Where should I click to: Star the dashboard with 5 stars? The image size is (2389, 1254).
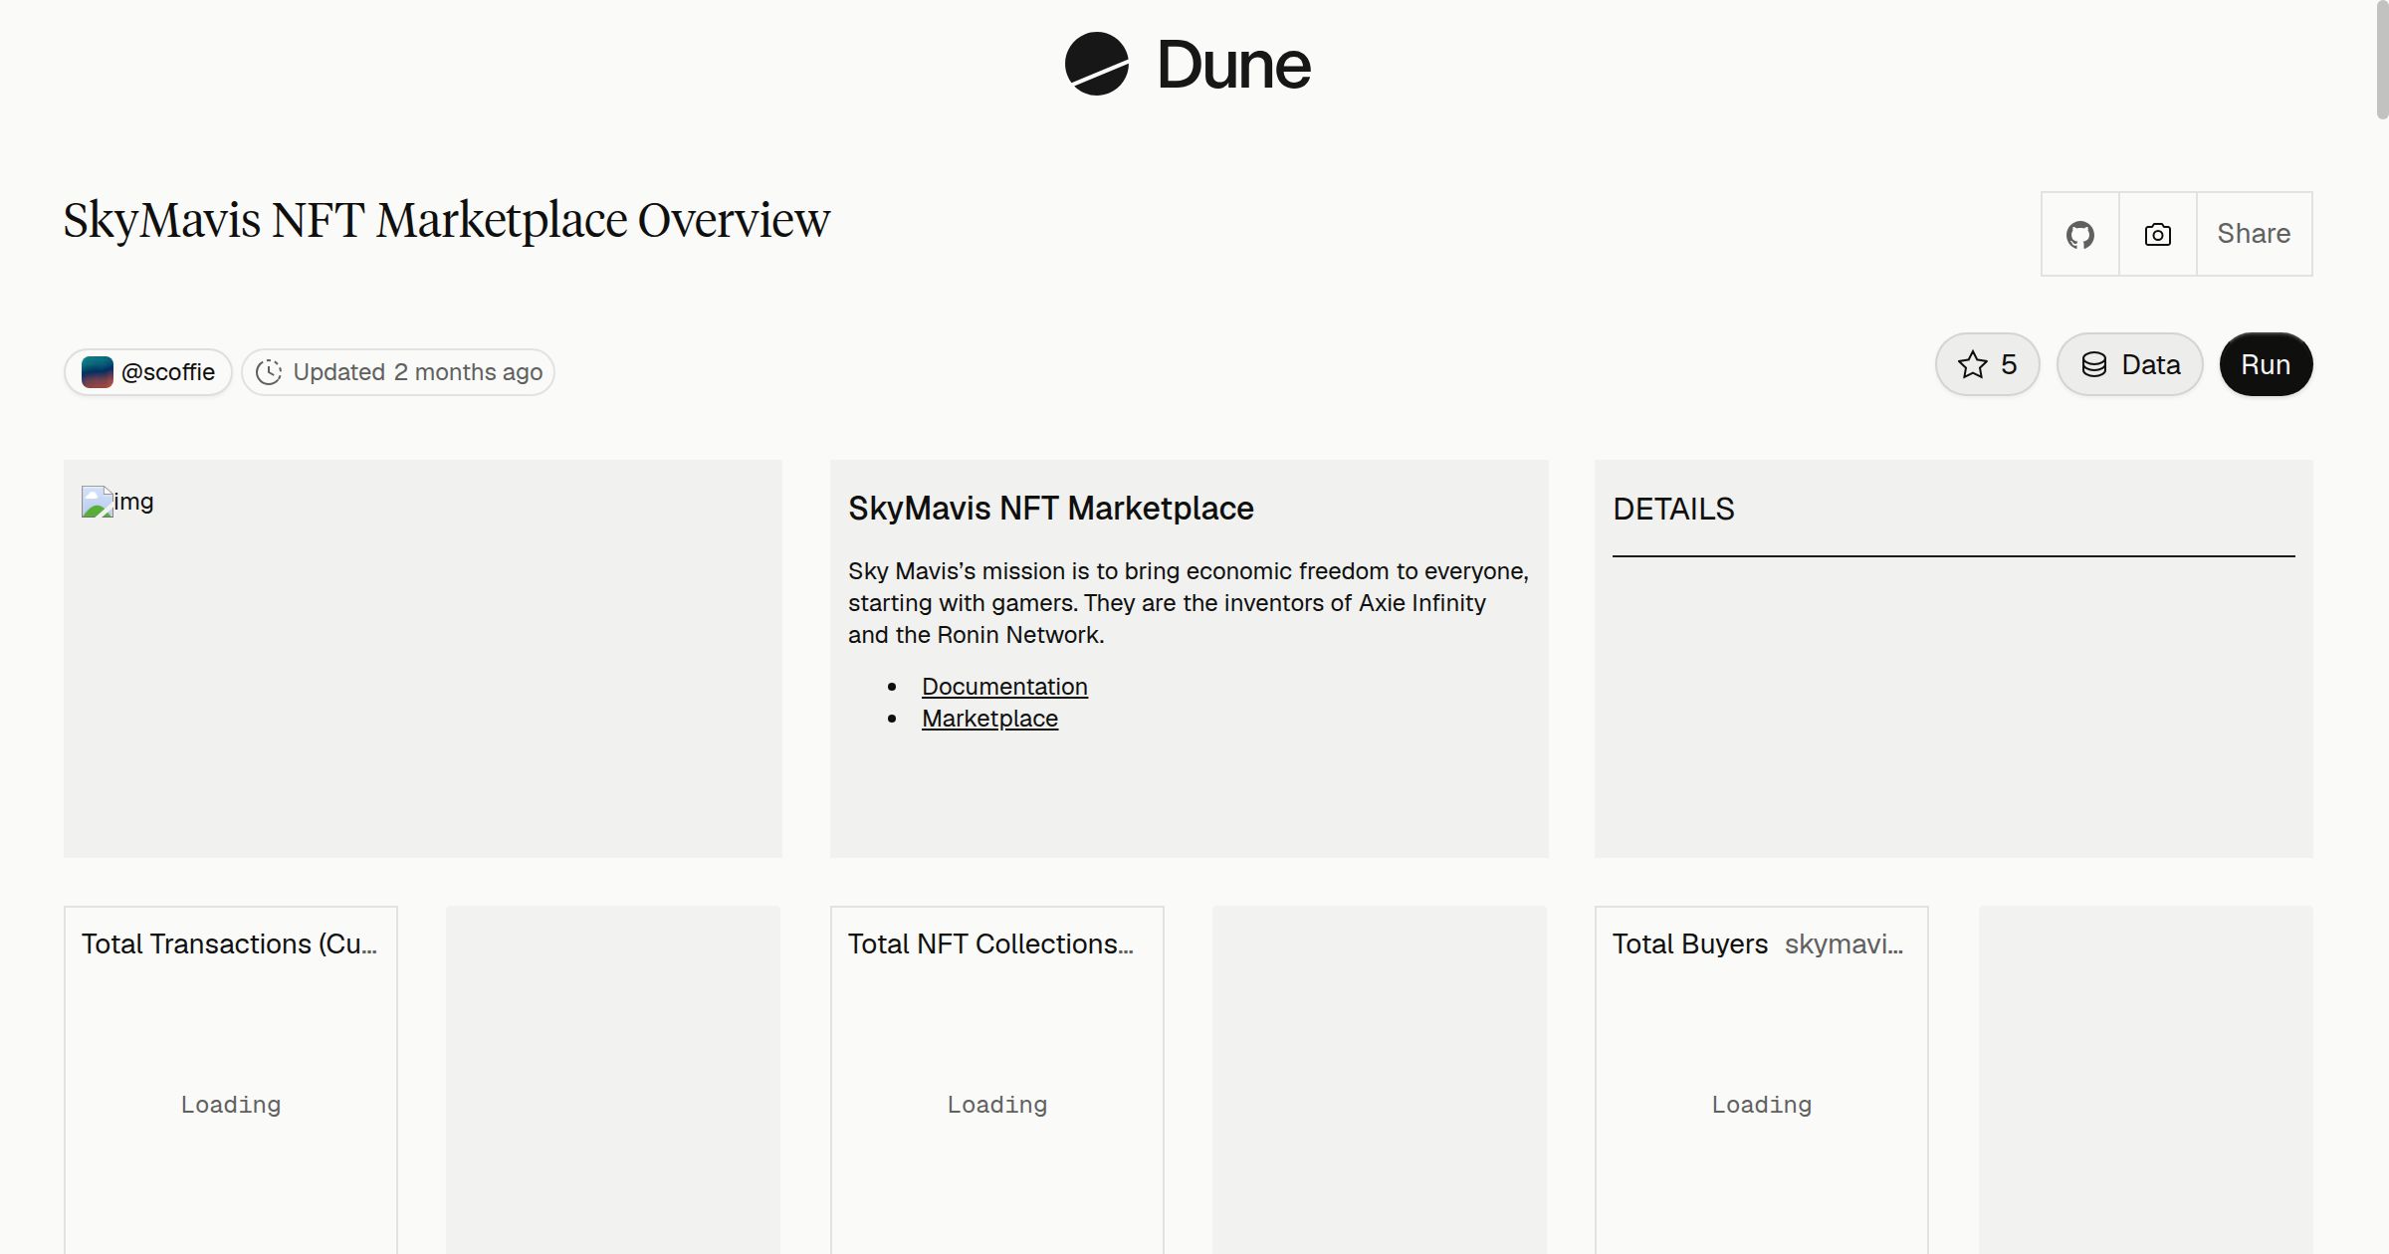click(x=1988, y=364)
